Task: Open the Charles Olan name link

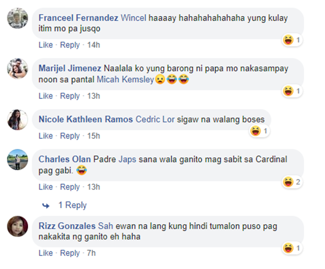Action: click(x=65, y=159)
